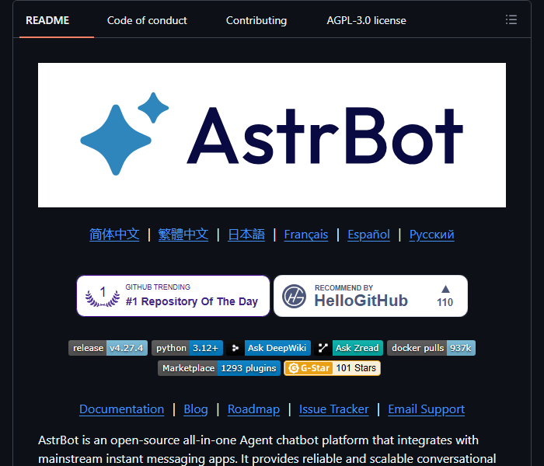Screen dimensions: 544x466
Task: Visit the Blog link
Action: pos(196,409)
